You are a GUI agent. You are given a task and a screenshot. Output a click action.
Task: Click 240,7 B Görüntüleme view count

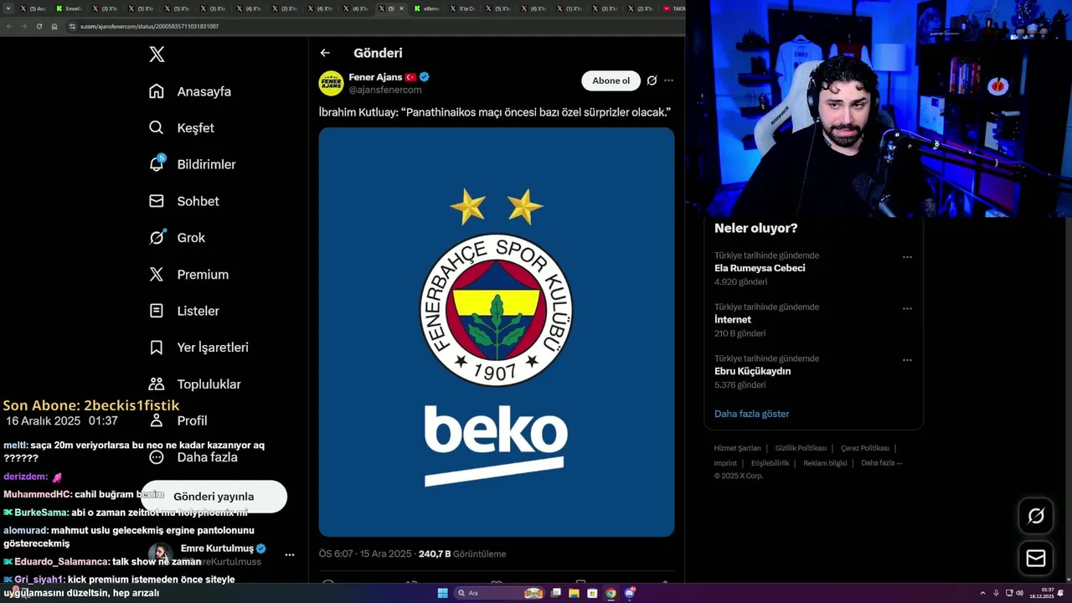462,554
